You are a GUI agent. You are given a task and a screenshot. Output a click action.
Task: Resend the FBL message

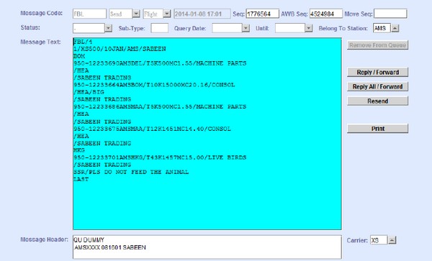[x=377, y=101]
